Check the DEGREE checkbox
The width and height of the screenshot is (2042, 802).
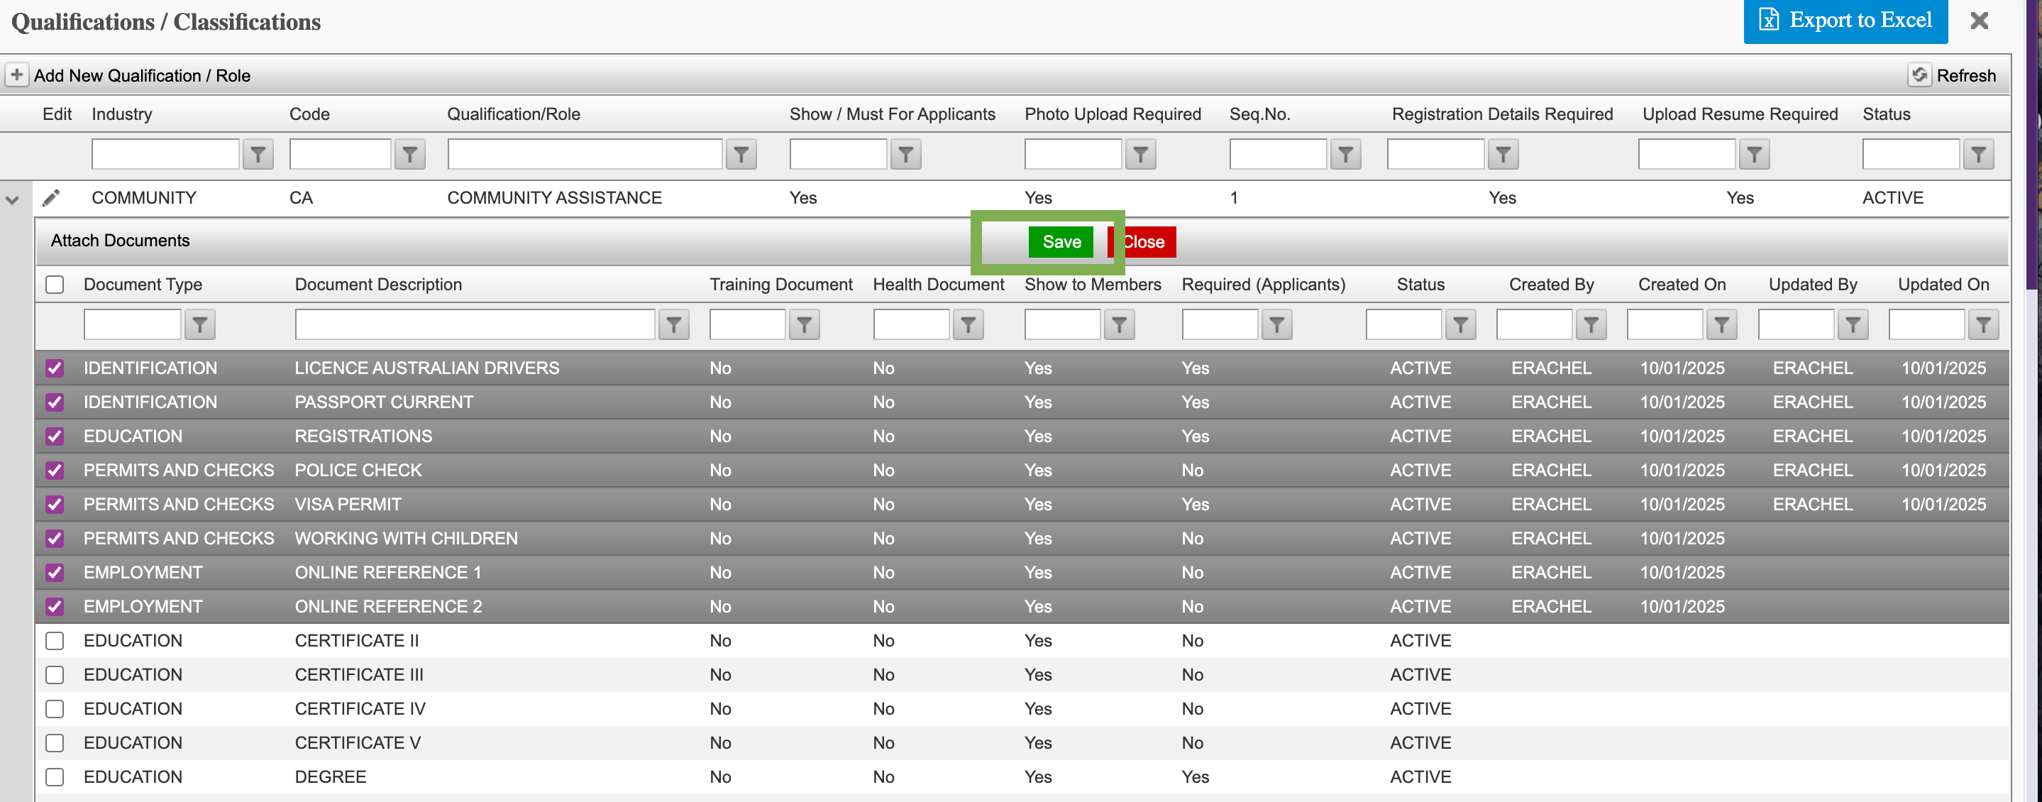point(55,776)
